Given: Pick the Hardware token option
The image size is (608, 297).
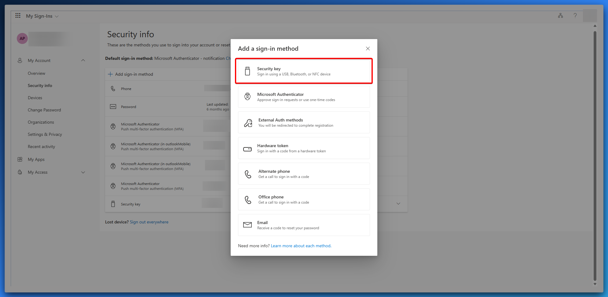Looking at the screenshot, I should (304, 148).
